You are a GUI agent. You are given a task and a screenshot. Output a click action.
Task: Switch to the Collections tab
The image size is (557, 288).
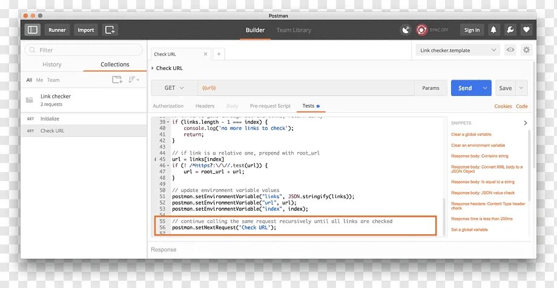coord(115,64)
